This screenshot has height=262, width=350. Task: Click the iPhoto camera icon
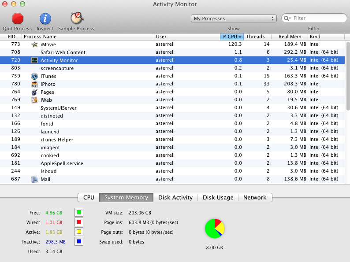tap(34, 84)
